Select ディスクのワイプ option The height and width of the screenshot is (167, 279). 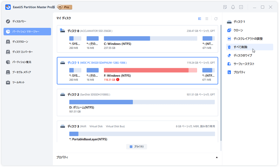pos(242,56)
